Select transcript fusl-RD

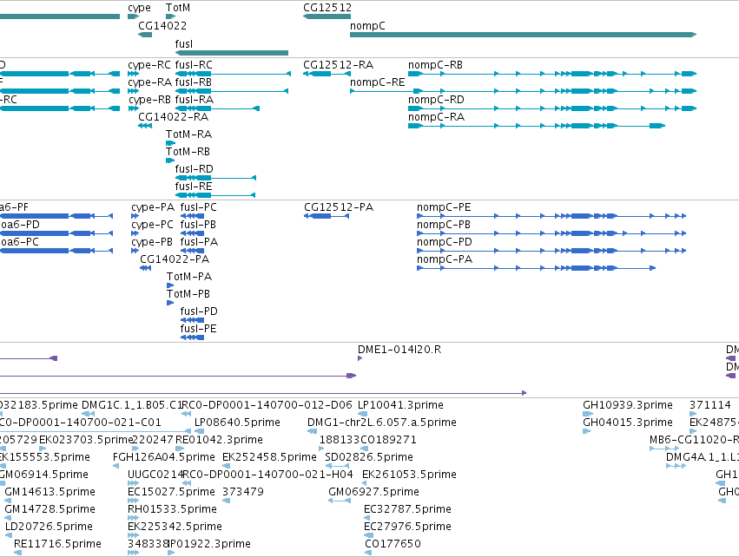215,178
